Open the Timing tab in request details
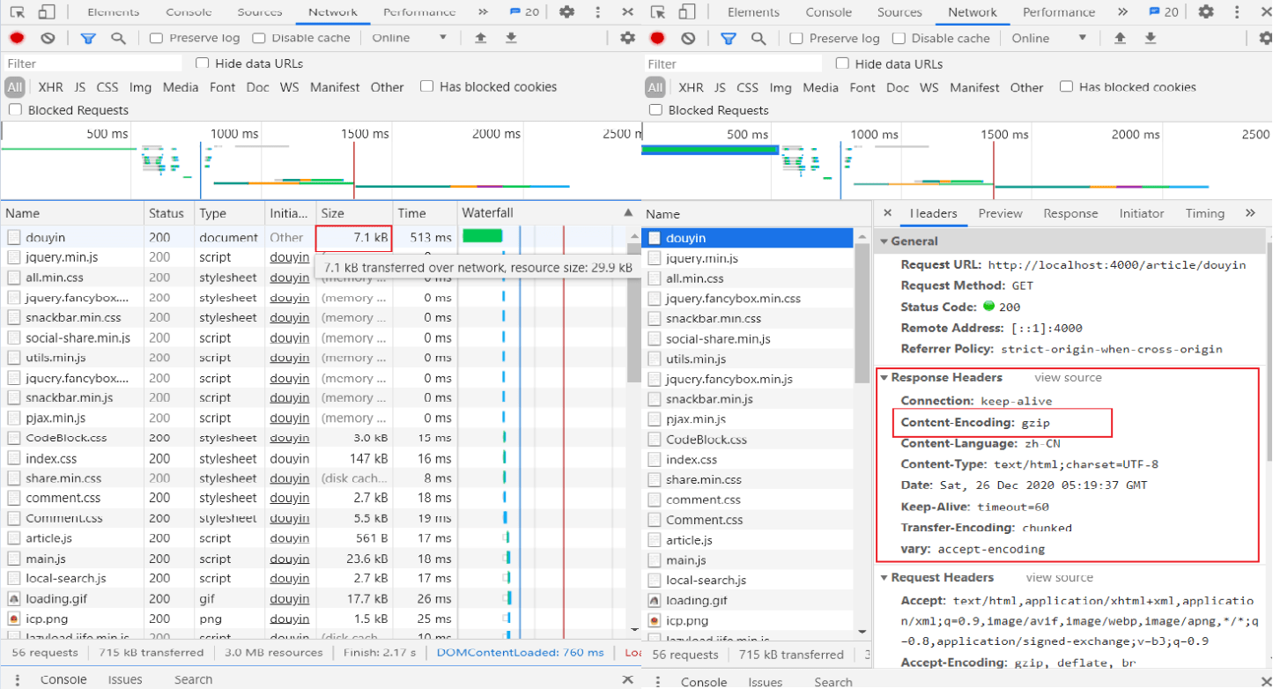1273x689 pixels. point(1204,213)
